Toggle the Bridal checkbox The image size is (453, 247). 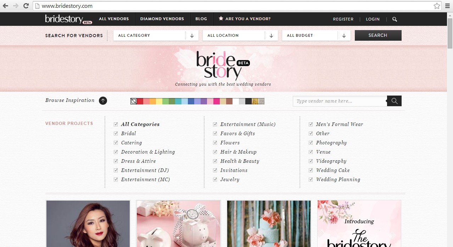[x=116, y=133]
